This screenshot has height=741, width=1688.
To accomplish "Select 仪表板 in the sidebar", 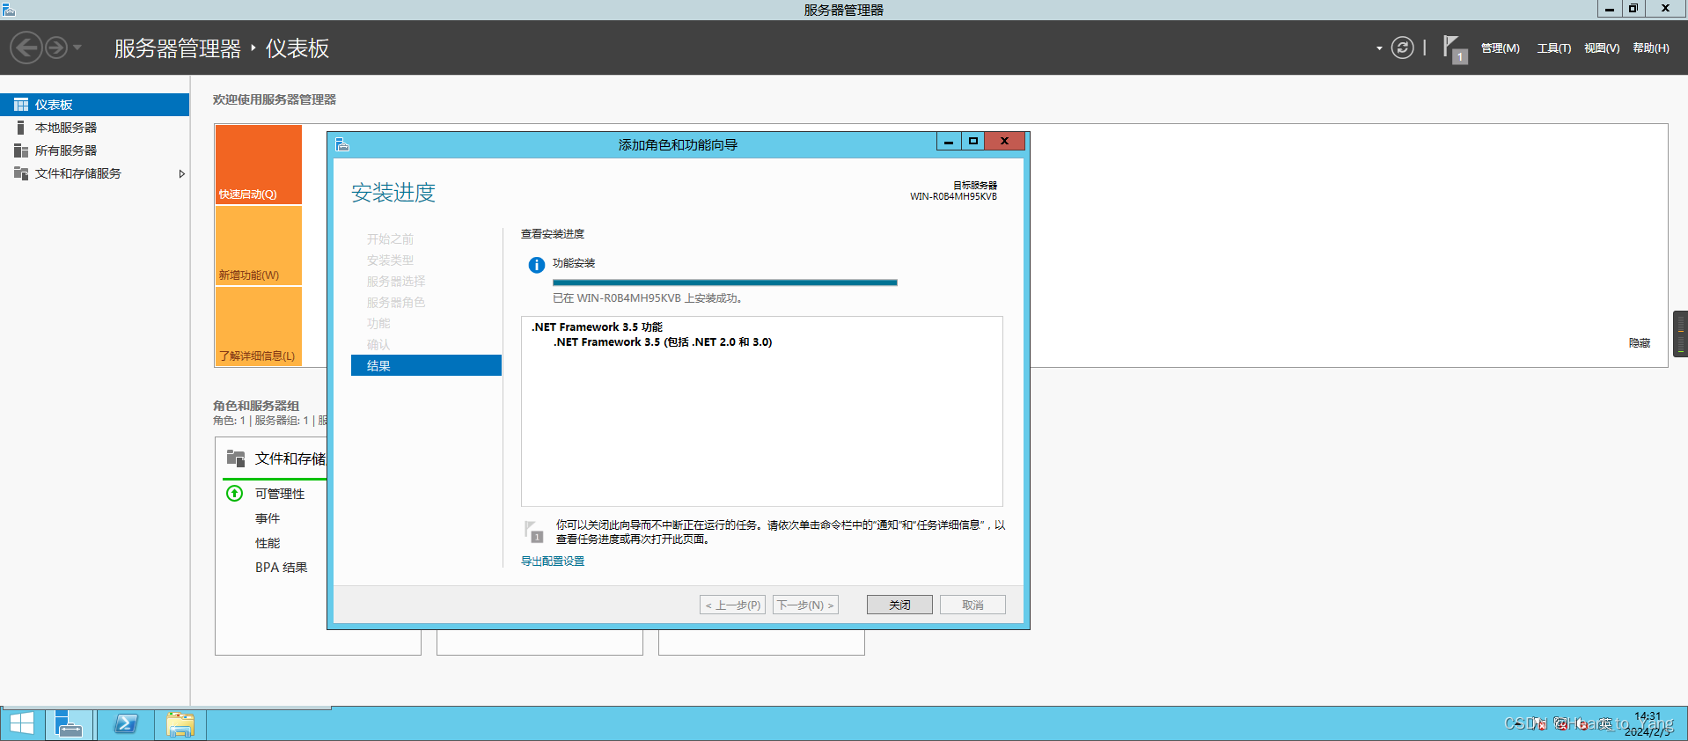I will click(95, 105).
